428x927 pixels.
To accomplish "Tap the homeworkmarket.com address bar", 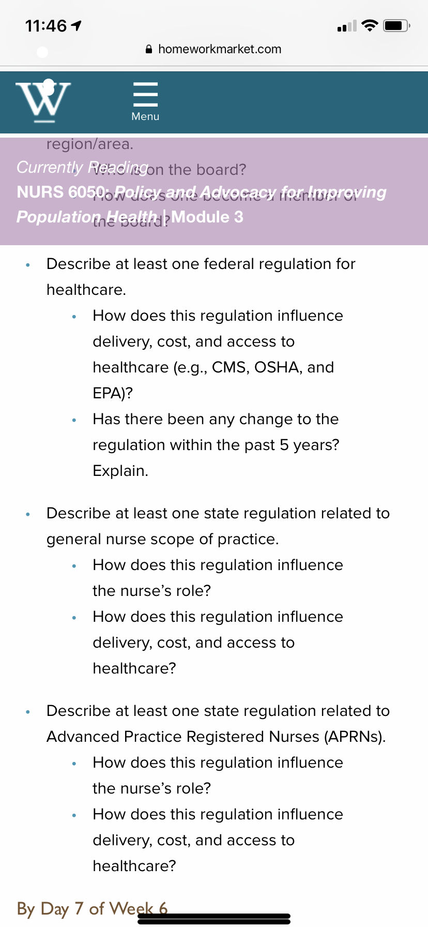I will coord(214,49).
